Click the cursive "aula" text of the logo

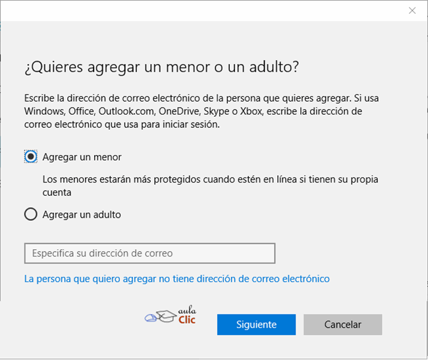187,311
